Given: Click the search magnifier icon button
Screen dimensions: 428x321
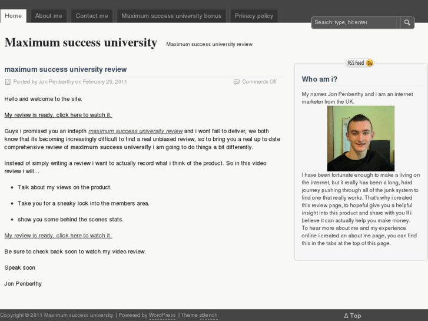Looking at the screenshot, I should point(407,22).
